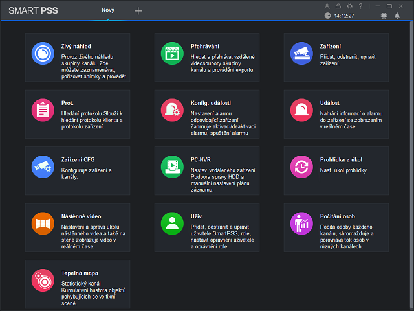
Task: Open the Konfig. události alarm config icon
Action: click(172, 110)
